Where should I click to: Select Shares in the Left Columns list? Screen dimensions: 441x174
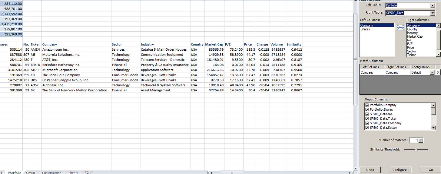point(377,29)
